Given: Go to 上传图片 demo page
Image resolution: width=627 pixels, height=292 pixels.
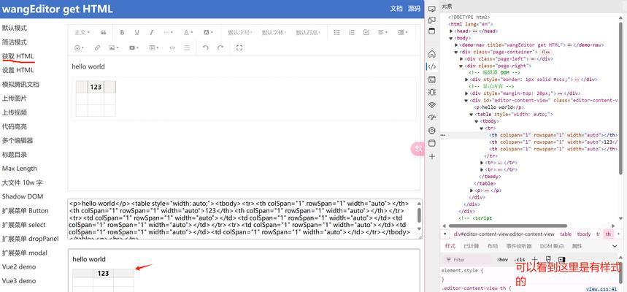Looking at the screenshot, I should pyautogui.click(x=15, y=99).
